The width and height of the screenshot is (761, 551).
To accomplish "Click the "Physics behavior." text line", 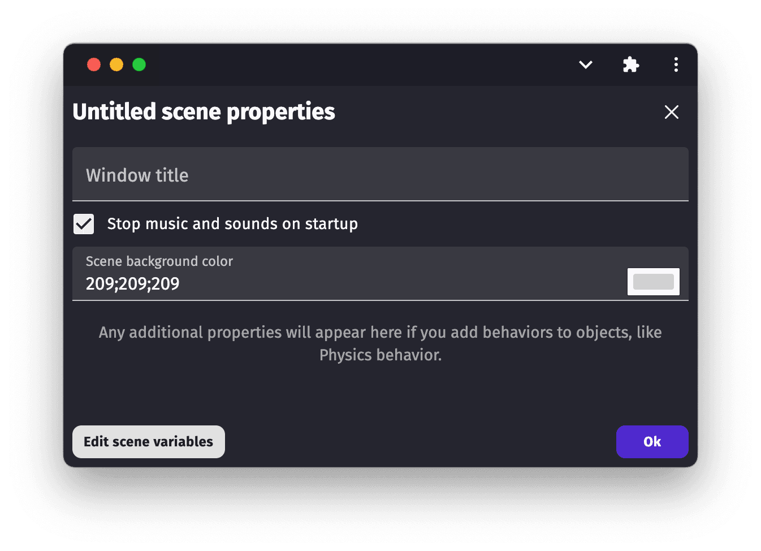I will tap(380, 355).
